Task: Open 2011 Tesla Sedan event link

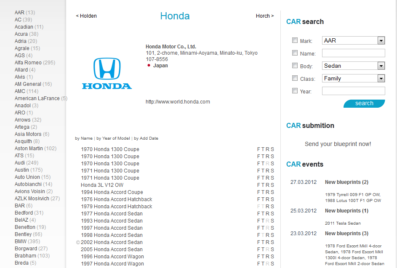Action: pos(343,223)
